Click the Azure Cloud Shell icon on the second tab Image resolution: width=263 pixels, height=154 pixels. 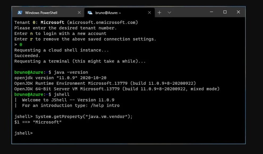point(90,12)
